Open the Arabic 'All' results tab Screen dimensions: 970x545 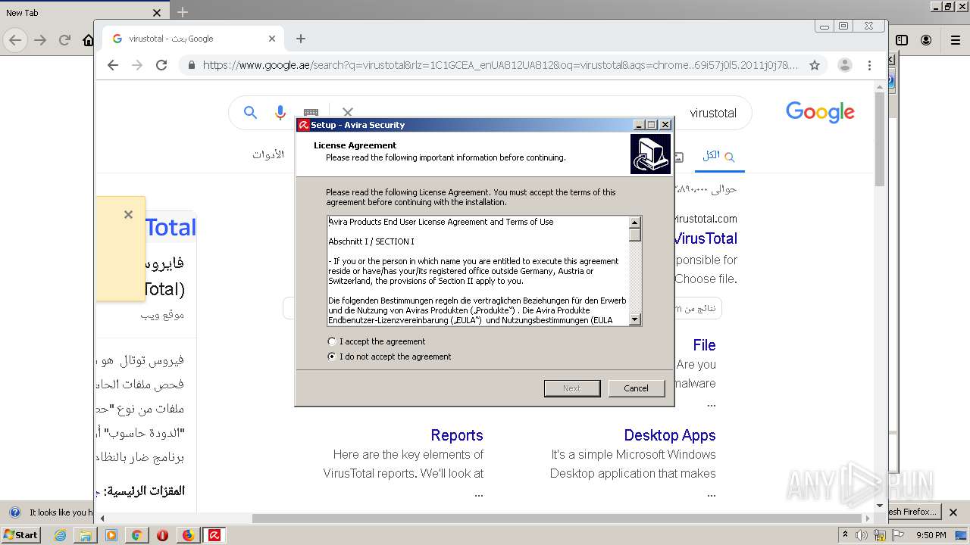click(718, 155)
